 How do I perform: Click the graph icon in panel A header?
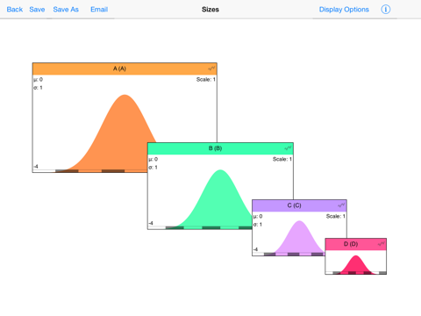coord(211,68)
